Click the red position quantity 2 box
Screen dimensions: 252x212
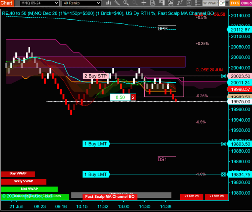click(133, 97)
